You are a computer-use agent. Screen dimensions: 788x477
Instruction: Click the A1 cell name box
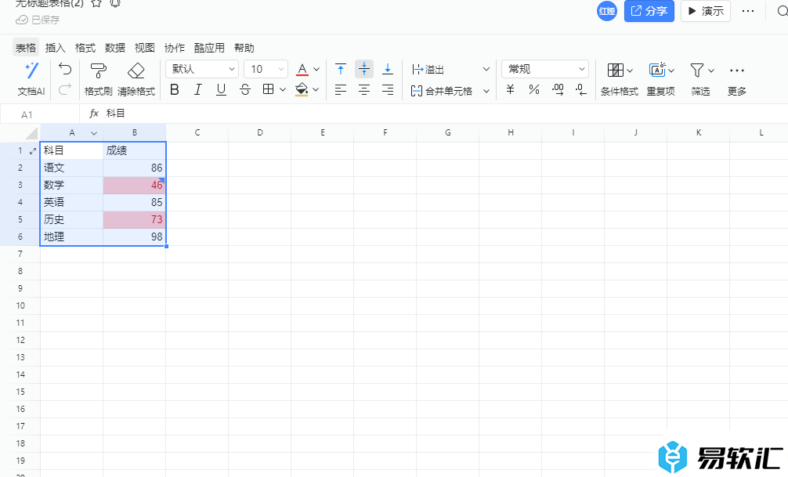(40, 114)
